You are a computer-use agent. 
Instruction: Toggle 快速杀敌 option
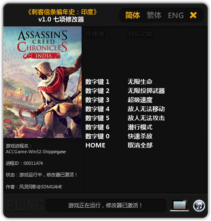click(x=140, y=136)
